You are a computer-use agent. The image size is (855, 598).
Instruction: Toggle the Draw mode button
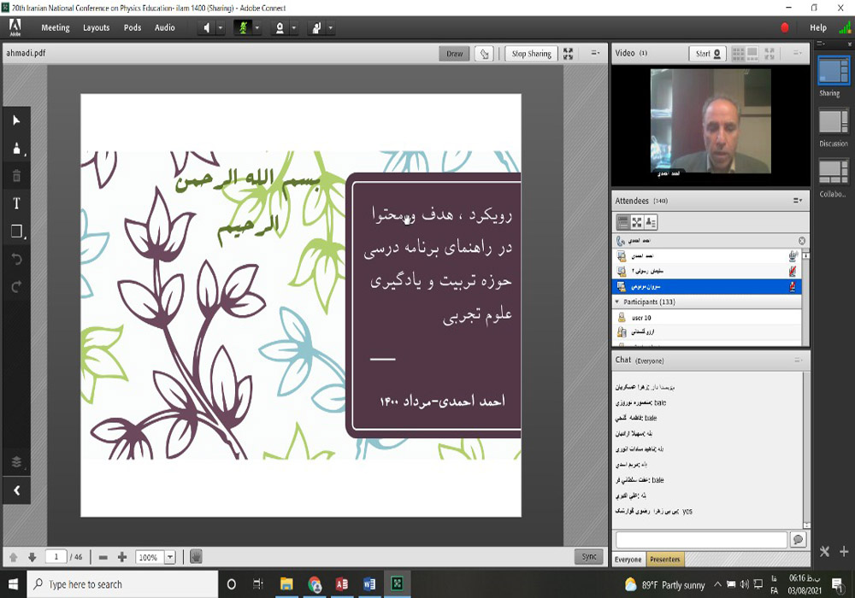pos(454,54)
